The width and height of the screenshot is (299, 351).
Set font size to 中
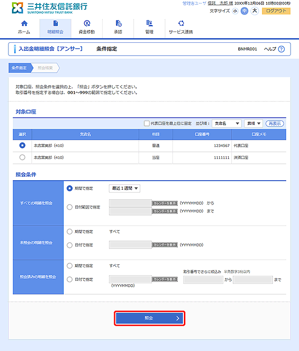pos(244,11)
